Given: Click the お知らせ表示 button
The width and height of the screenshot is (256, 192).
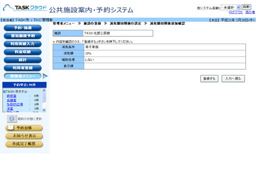Looking at the screenshot, I should click(24, 136).
